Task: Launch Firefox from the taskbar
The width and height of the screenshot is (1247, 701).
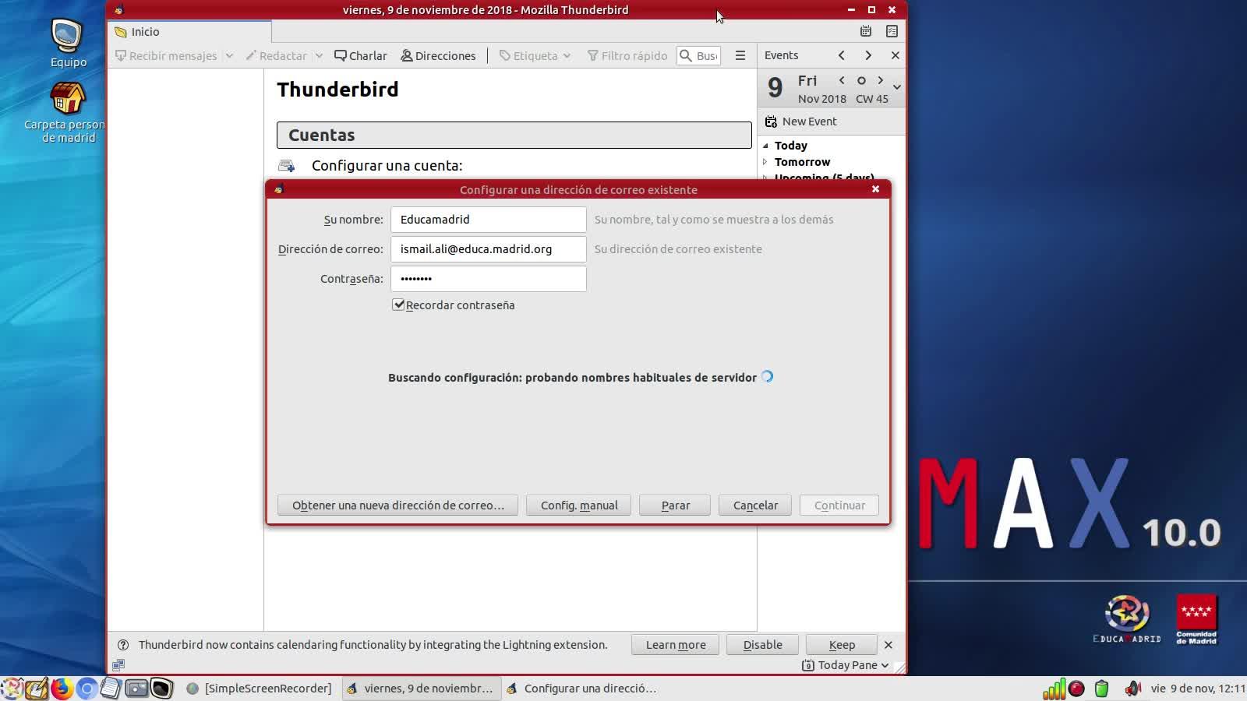Action: [62, 689]
